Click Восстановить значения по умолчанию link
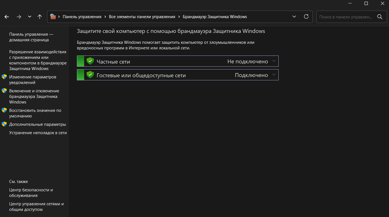 point(35,113)
